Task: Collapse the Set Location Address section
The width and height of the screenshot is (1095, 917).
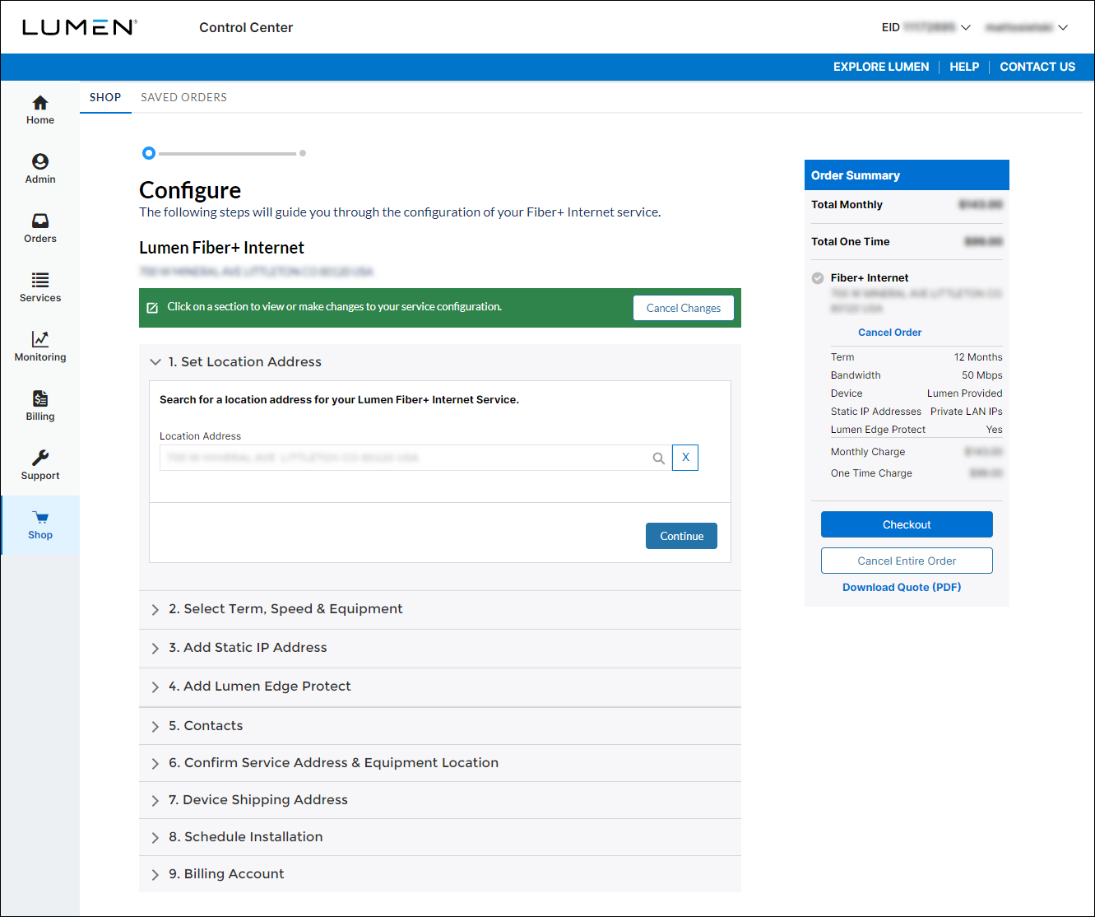Action: coord(440,362)
